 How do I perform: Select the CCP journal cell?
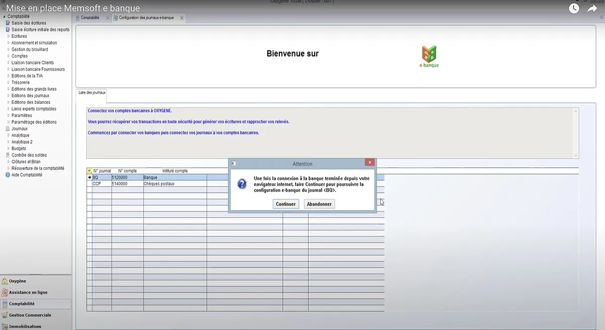(x=102, y=184)
